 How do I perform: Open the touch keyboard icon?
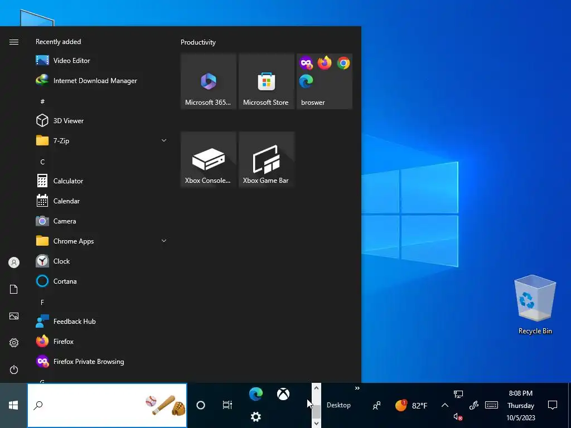pyautogui.click(x=491, y=405)
